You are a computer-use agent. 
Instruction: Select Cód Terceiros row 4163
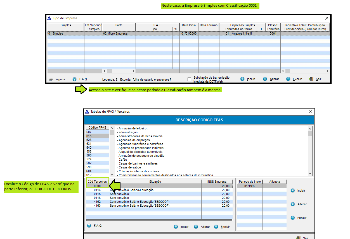pos(159,206)
